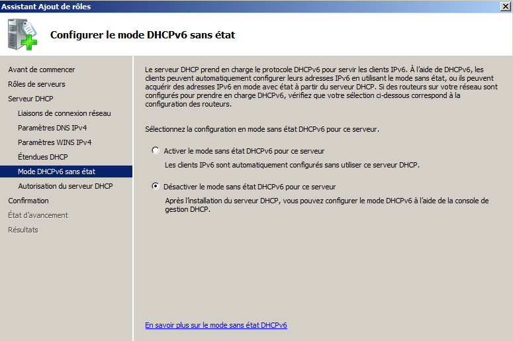Click heading 'Configurer le mode DHCPv6 sans état'
Screen dimensions: 513x341
[x=142, y=34]
